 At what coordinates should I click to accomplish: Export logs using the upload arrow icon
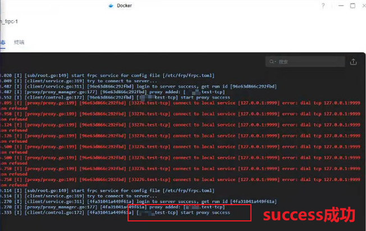pyautogui.click(x=353, y=61)
